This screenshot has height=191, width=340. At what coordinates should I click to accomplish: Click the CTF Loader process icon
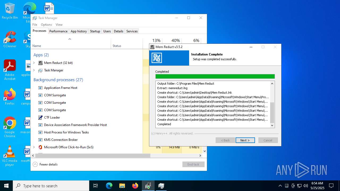[40, 118]
